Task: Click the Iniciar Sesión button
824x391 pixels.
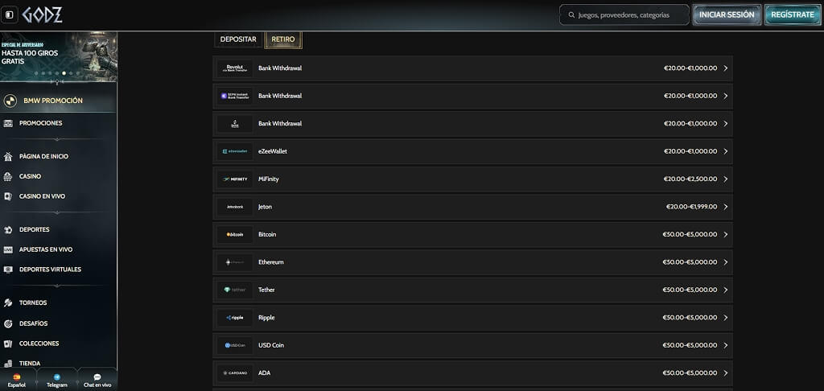Action: (x=727, y=15)
